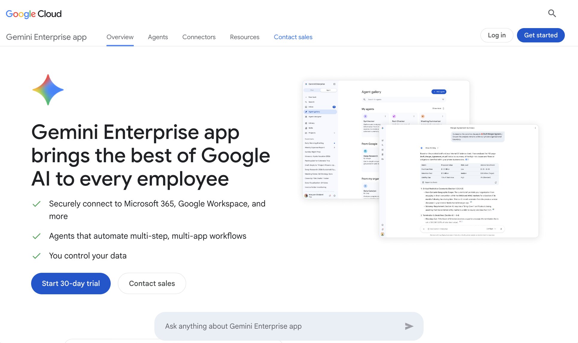Viewport: 578px width, 343px height.
Task: Select the Resources tab
Action: click(x=245, y=37)
